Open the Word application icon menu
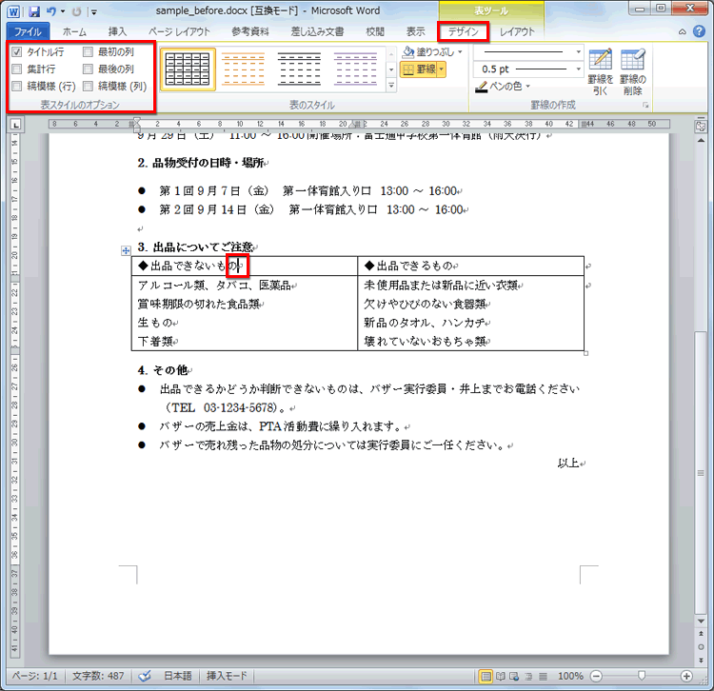 point(13,11)
